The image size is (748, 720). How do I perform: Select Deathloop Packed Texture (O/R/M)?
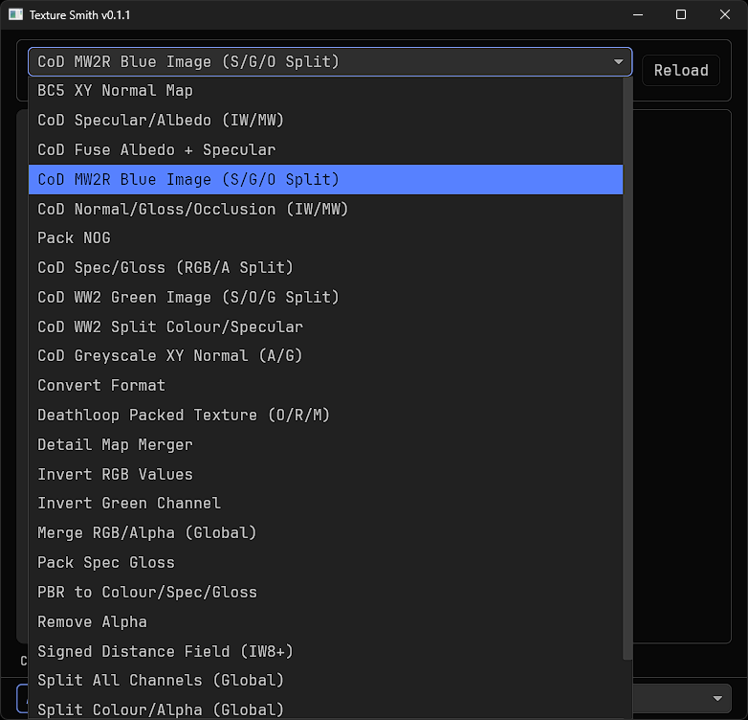coord(326,416)
